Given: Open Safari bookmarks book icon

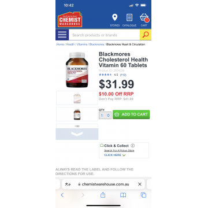Looking at the screenshot, I should click(x=123, y=195).
